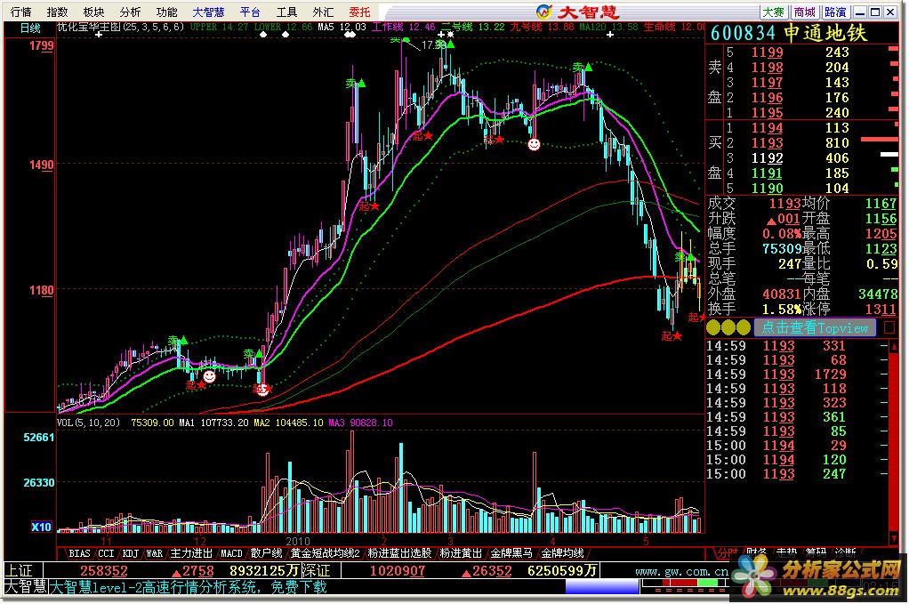
Task: Click the 总手 value 75309
Action: pyautogui.click(x=782, y=249)
